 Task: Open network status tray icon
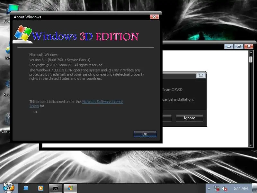pyautogui.click(x=217, y=188)
